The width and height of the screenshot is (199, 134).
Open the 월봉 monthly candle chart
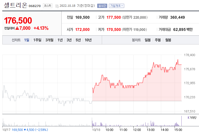pyautogui.click(x=168, y=40)
